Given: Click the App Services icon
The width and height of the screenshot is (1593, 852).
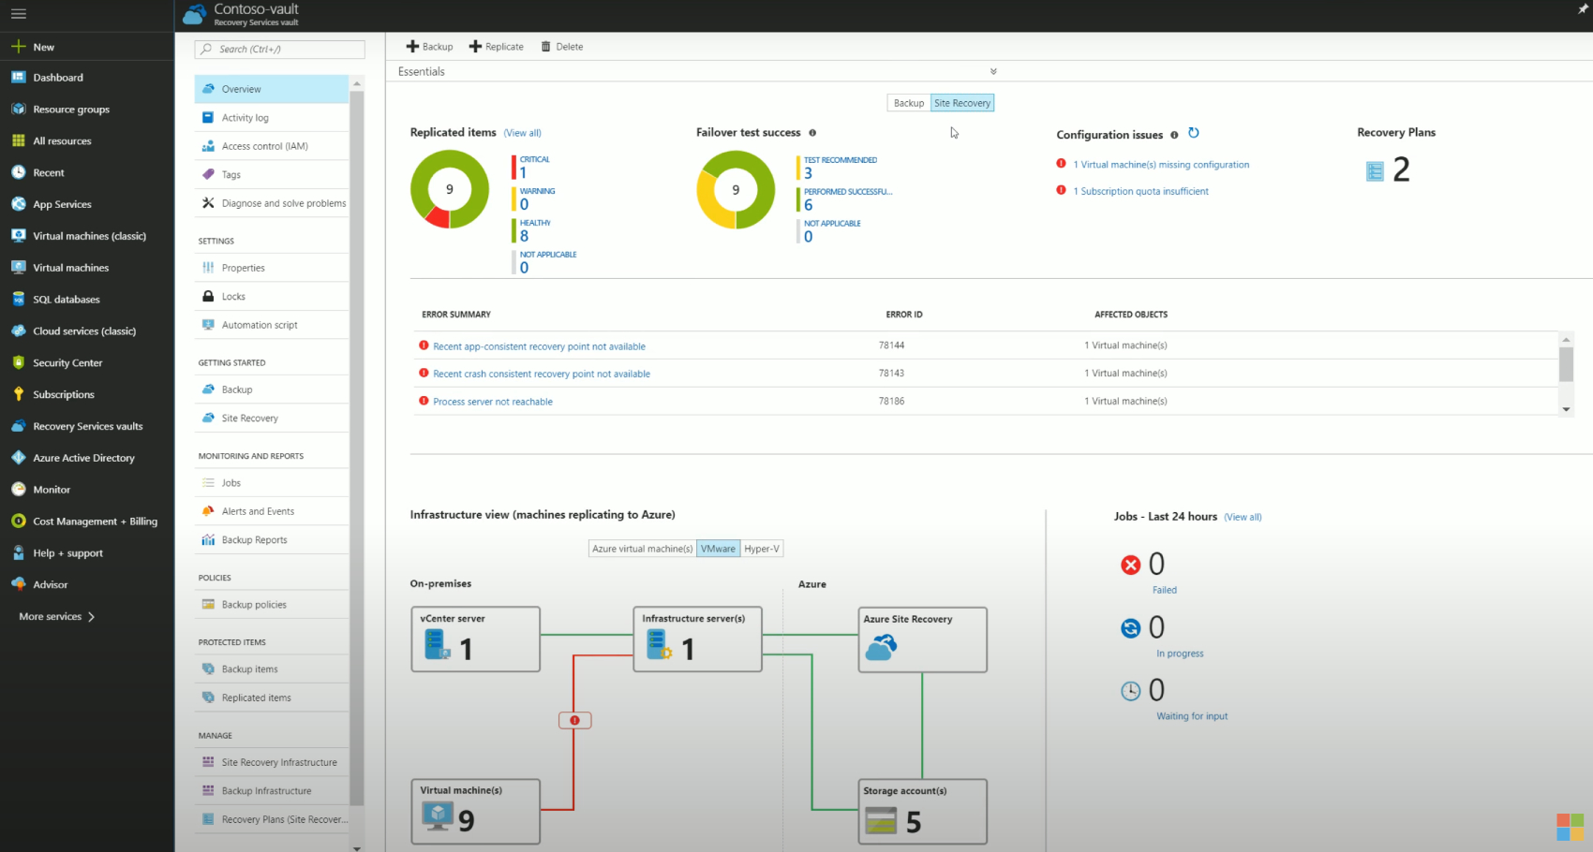Looking at the screenshot, I should click(18, 204).
